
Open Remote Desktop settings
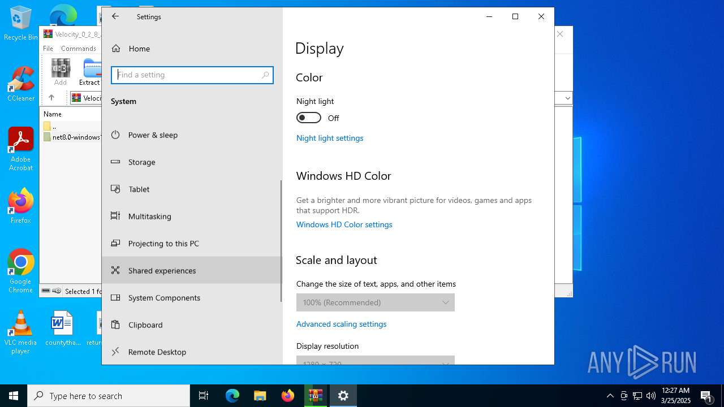click(192, 352)
